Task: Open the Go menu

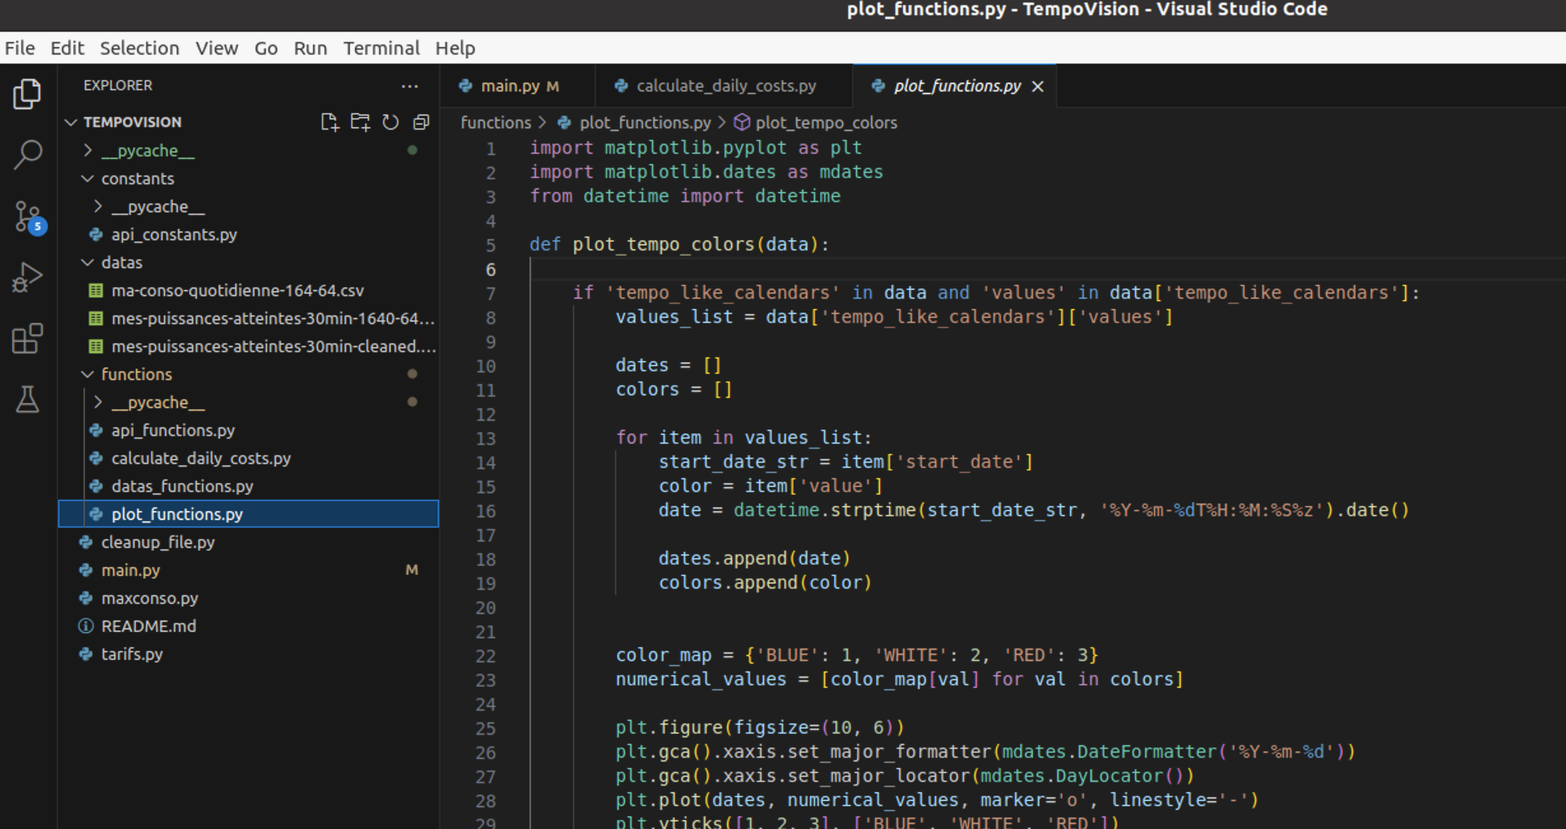Action: pos(266,48)
